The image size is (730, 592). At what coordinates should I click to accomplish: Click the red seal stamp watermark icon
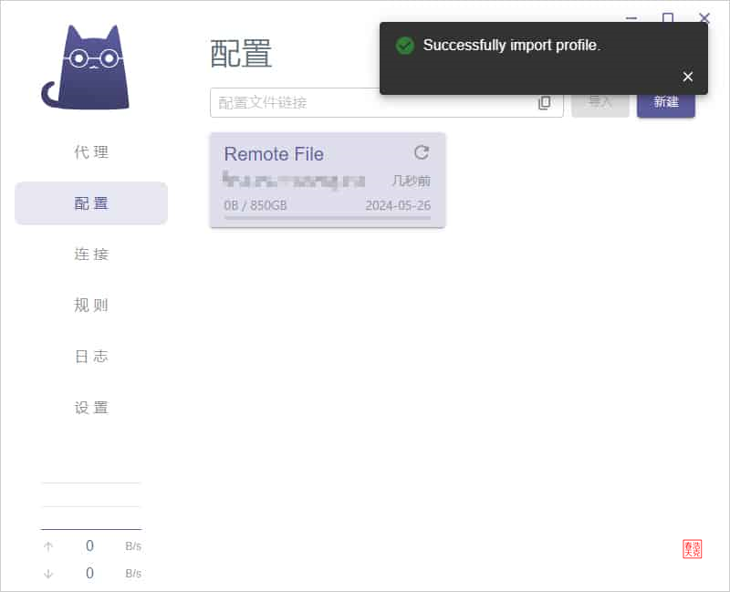693,549
